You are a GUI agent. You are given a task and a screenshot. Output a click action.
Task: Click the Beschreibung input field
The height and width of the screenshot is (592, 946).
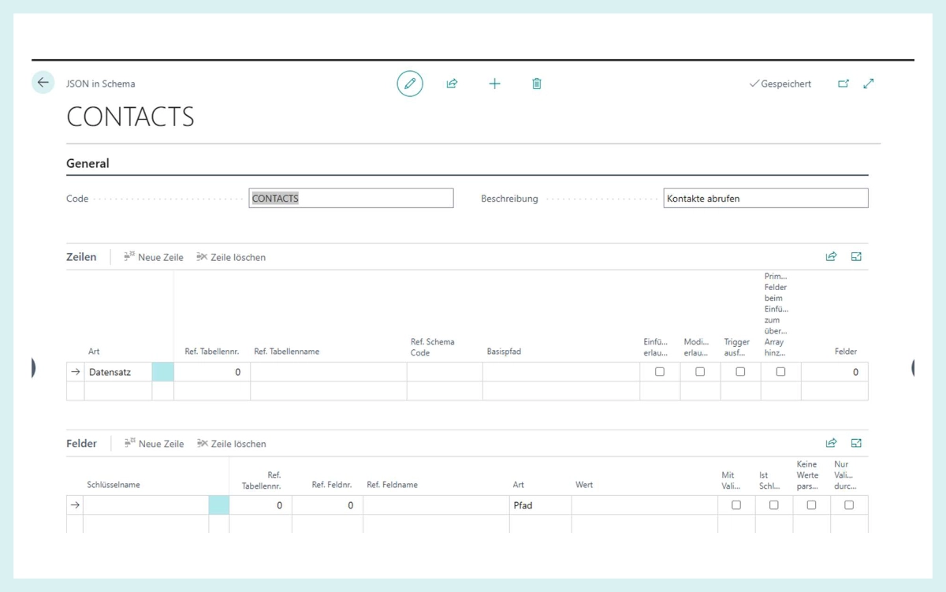point(765,199)
